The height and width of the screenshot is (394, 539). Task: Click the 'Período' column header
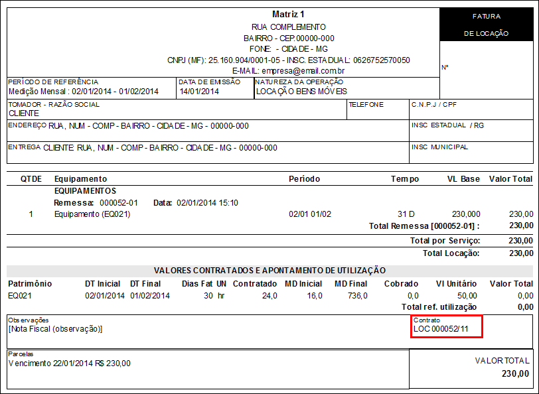pyautogui.click(x=304, y=179)
